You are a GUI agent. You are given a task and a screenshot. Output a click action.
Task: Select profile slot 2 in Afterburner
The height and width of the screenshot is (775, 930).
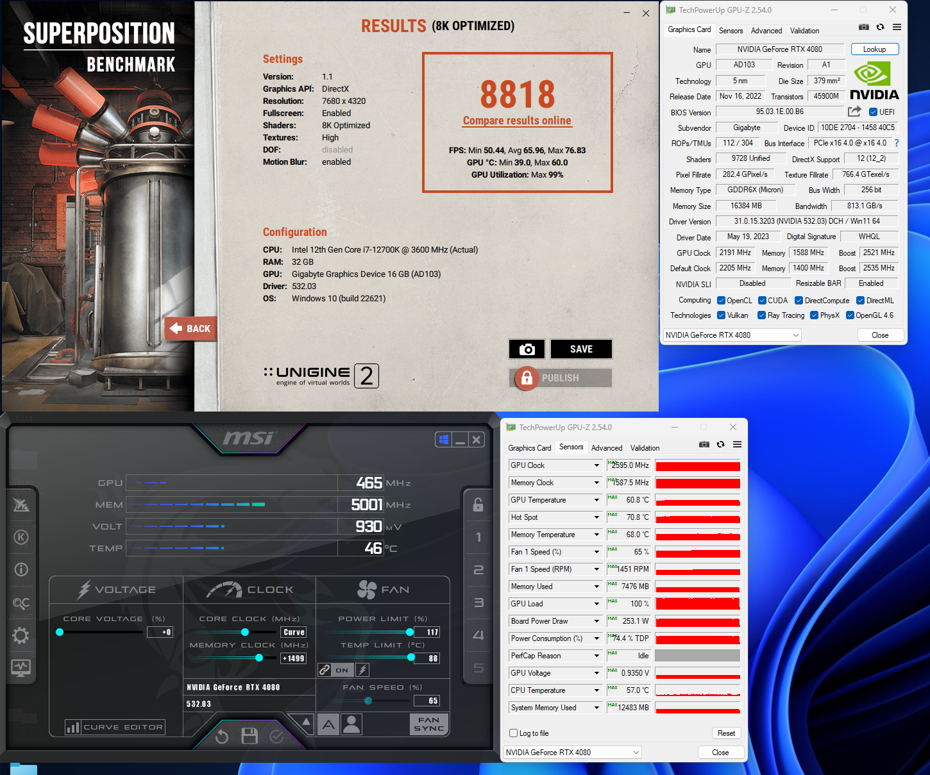478,570
